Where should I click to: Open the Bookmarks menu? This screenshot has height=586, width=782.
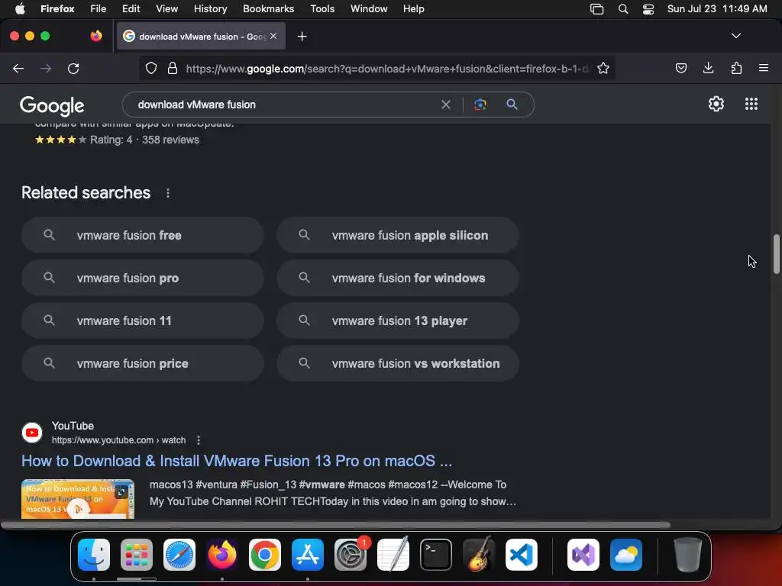point(268,8)
